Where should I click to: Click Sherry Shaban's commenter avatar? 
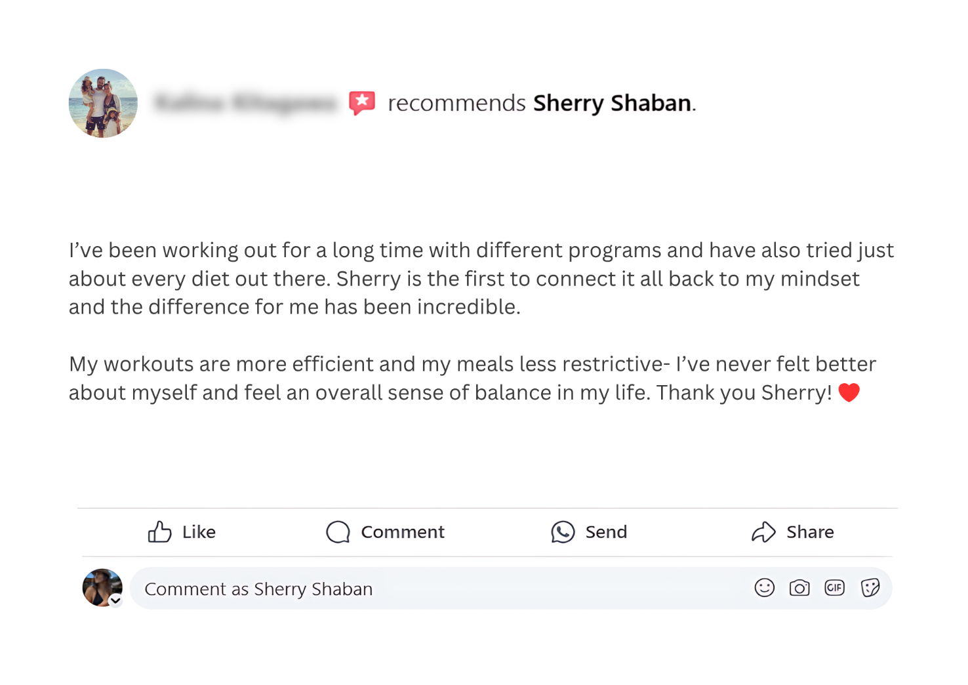point(101,587)
